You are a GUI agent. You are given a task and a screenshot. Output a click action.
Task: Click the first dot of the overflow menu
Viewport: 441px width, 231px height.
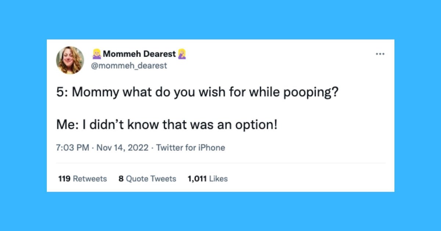point(377,54)
